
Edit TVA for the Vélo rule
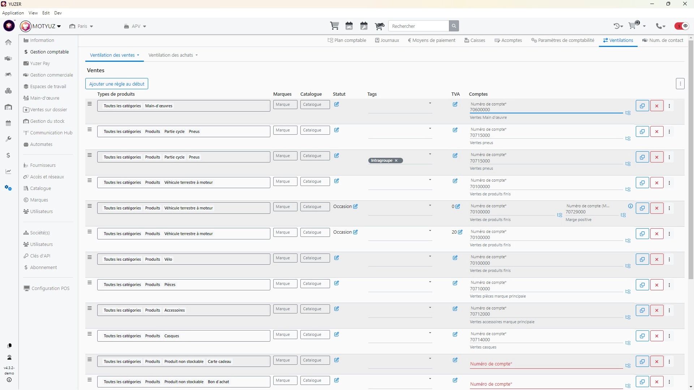pos(455,258)
